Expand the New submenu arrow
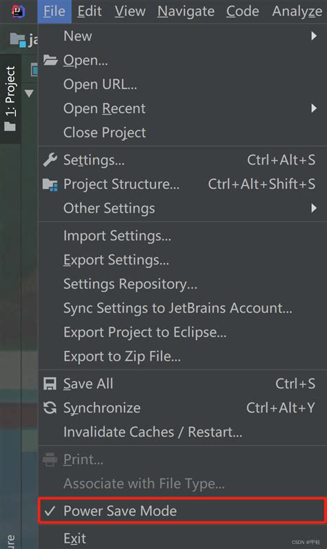Screen dimensions: 327x549 tap(314, 36)
